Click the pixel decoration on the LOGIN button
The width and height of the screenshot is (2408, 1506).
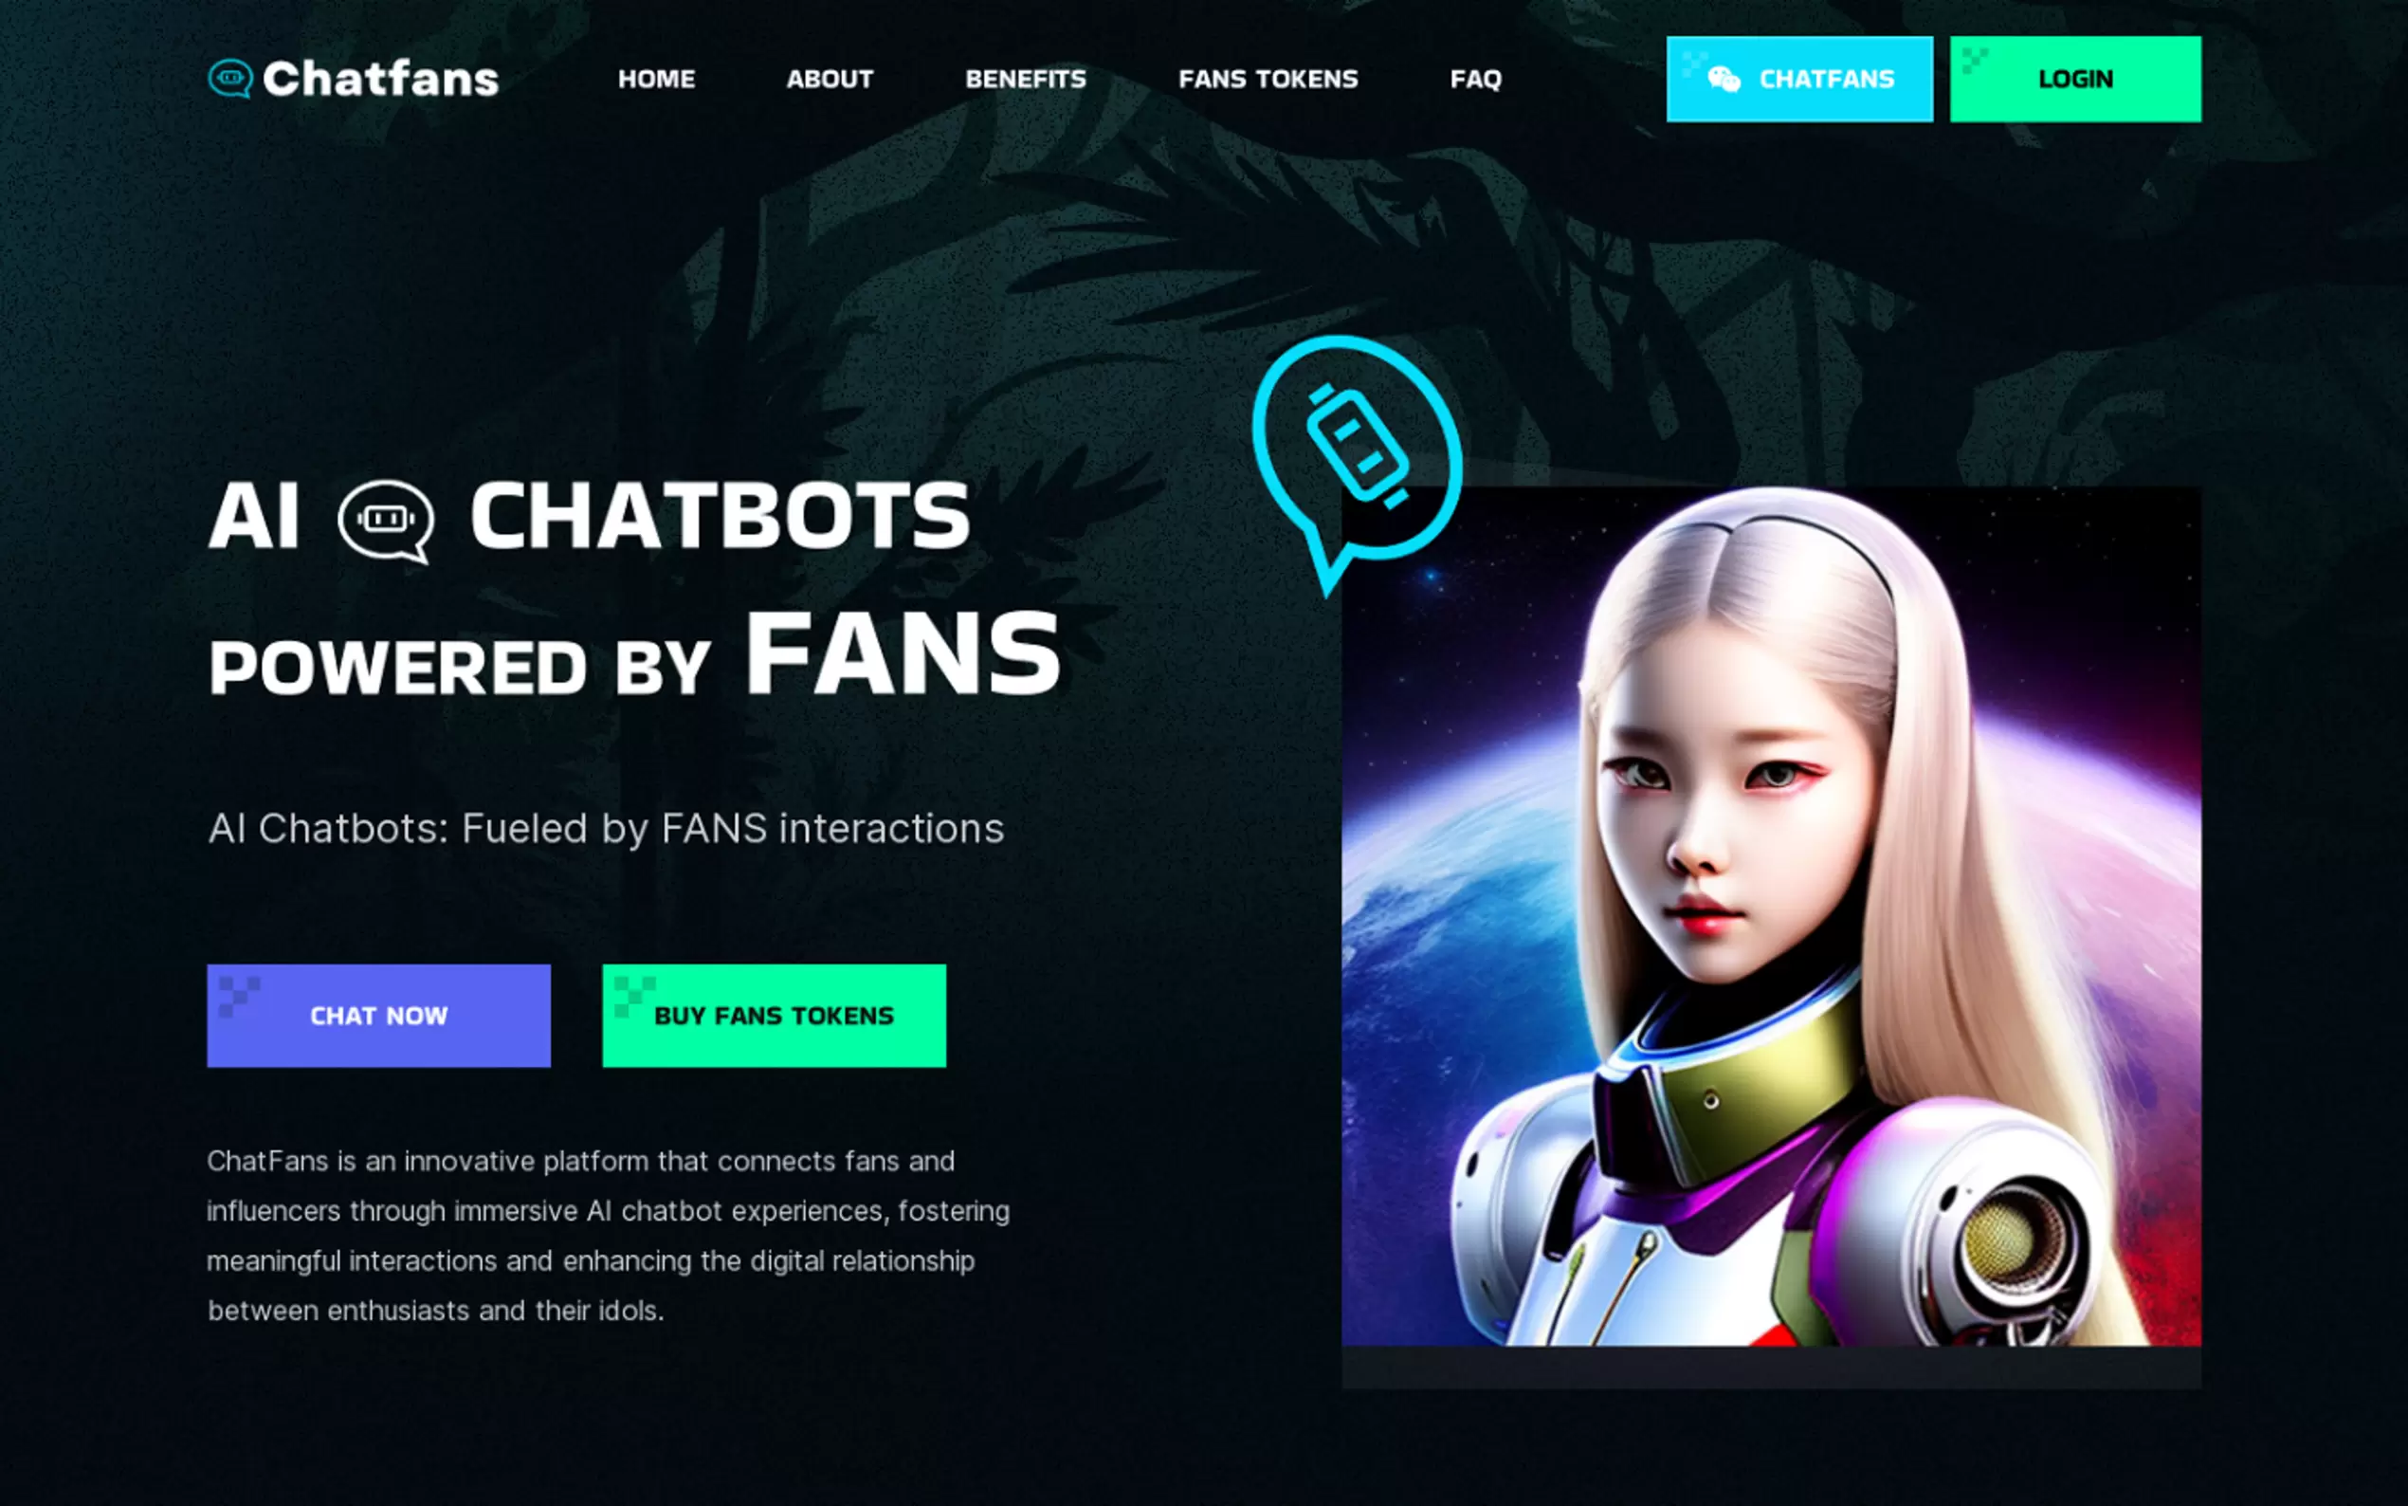[1974, 61]
